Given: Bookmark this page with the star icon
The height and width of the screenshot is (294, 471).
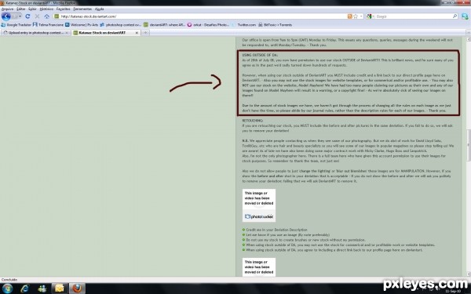Looking at the screenshot, I should click(356, 16).
